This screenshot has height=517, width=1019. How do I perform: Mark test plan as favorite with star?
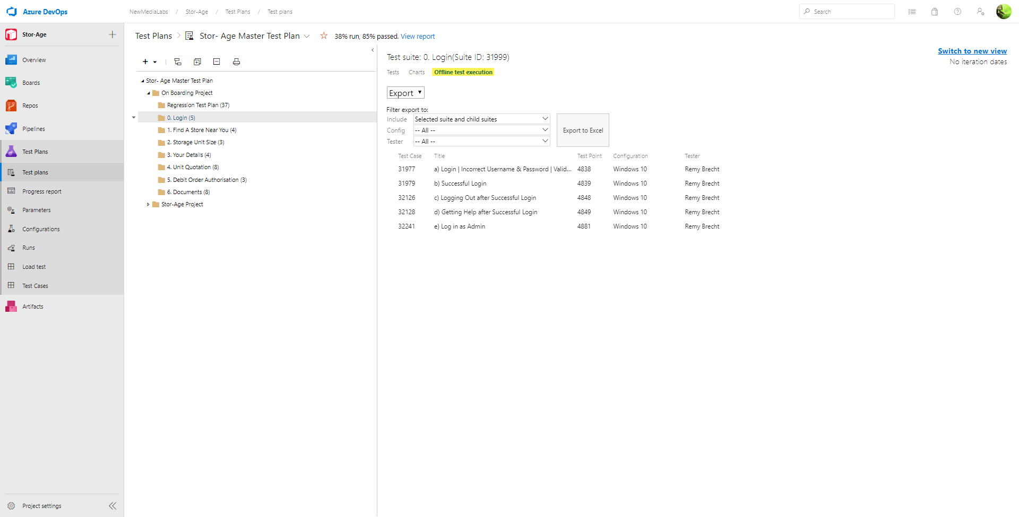click(324, 36)
